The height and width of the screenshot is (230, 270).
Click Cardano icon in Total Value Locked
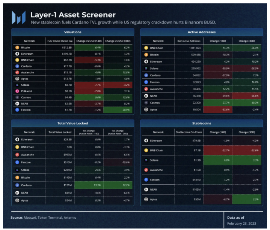pyautogui.click(x=17, y=185)
